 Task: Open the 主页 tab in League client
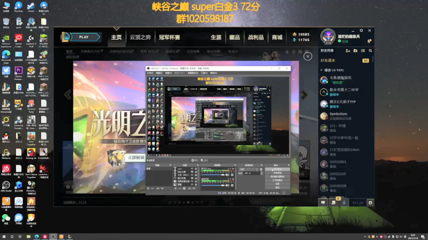point(116,37)
